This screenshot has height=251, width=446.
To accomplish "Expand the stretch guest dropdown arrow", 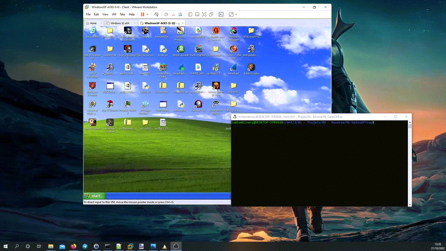I will coord(236,14).
